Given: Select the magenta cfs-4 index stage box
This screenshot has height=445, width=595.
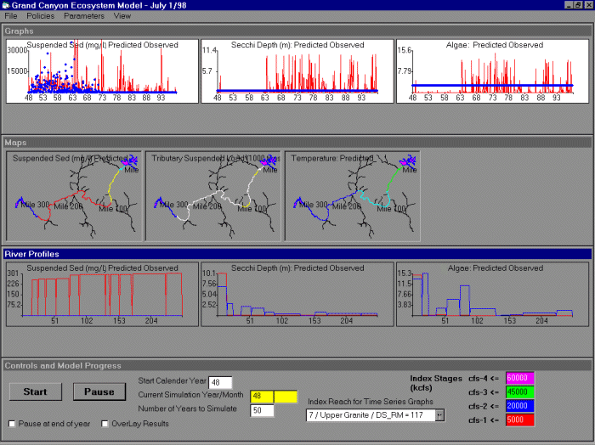Looking at the screenshot, I should point(522,378).
